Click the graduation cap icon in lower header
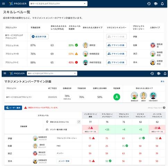The height and width of the screenshot is (166, 168). (x=159, y=74)
